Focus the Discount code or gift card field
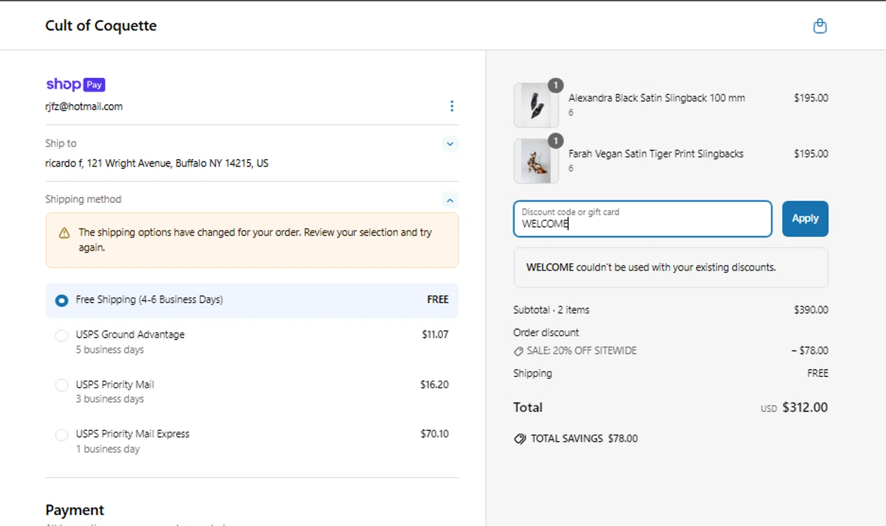The height and width of the screenshot is (526, 886). (x=643, y=219)
